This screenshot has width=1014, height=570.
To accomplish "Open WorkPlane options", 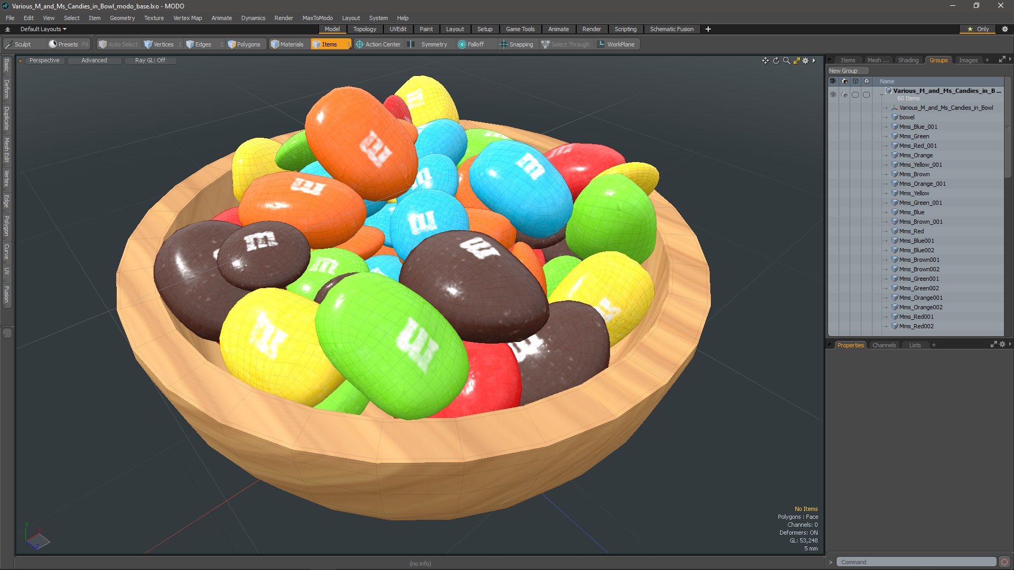I will (x=616, y=44).
